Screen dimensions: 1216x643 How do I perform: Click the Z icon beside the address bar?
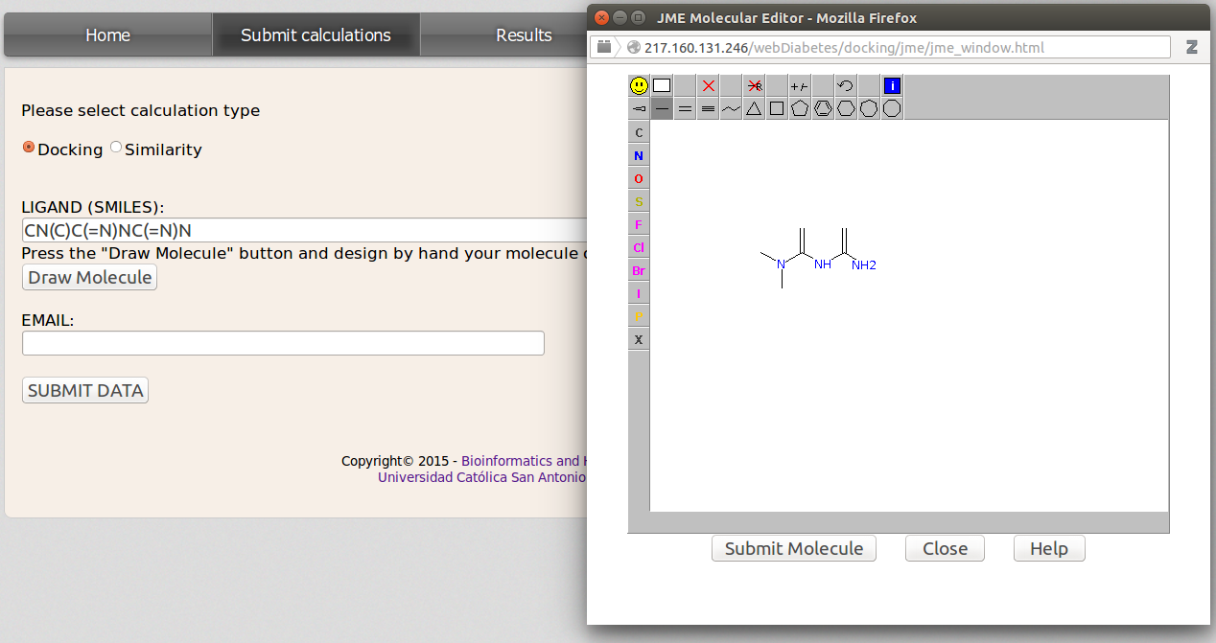tap(1192, 47)
